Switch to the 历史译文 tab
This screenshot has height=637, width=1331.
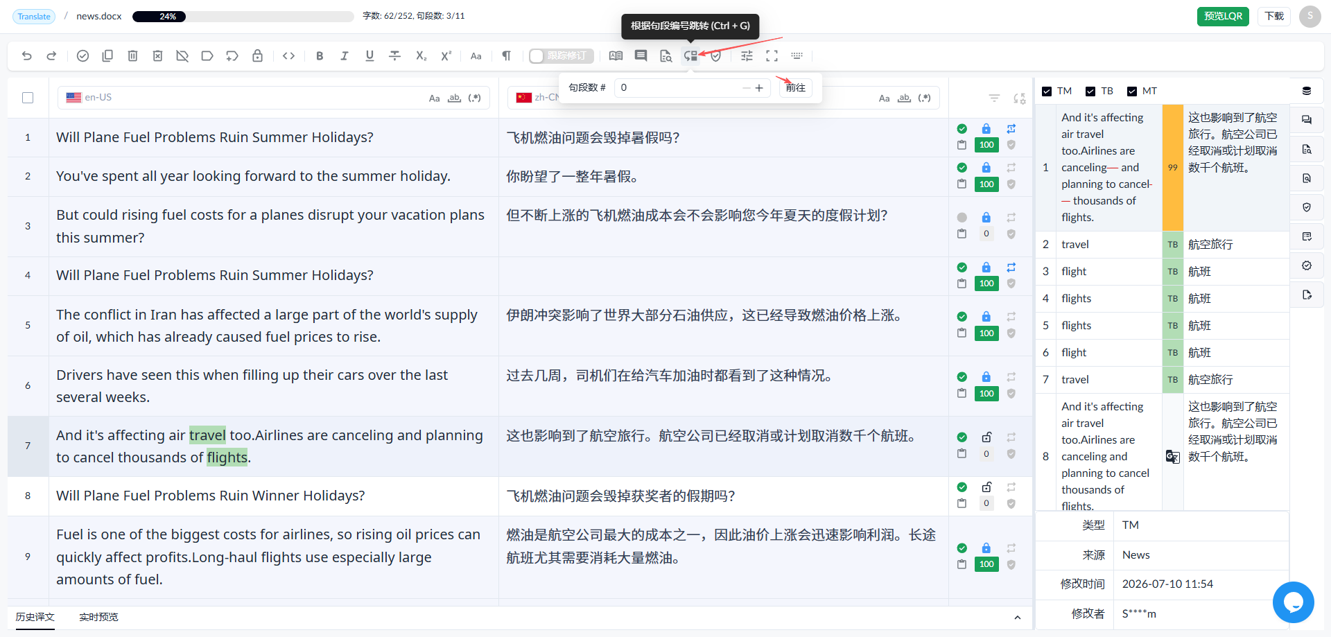(35, 617)
